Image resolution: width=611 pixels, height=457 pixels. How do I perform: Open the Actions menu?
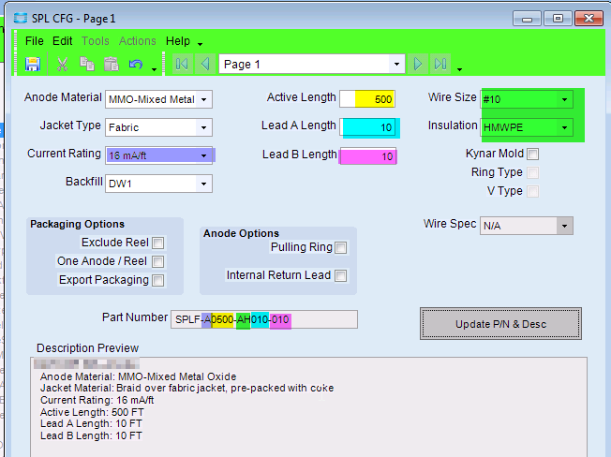[138, 41]
